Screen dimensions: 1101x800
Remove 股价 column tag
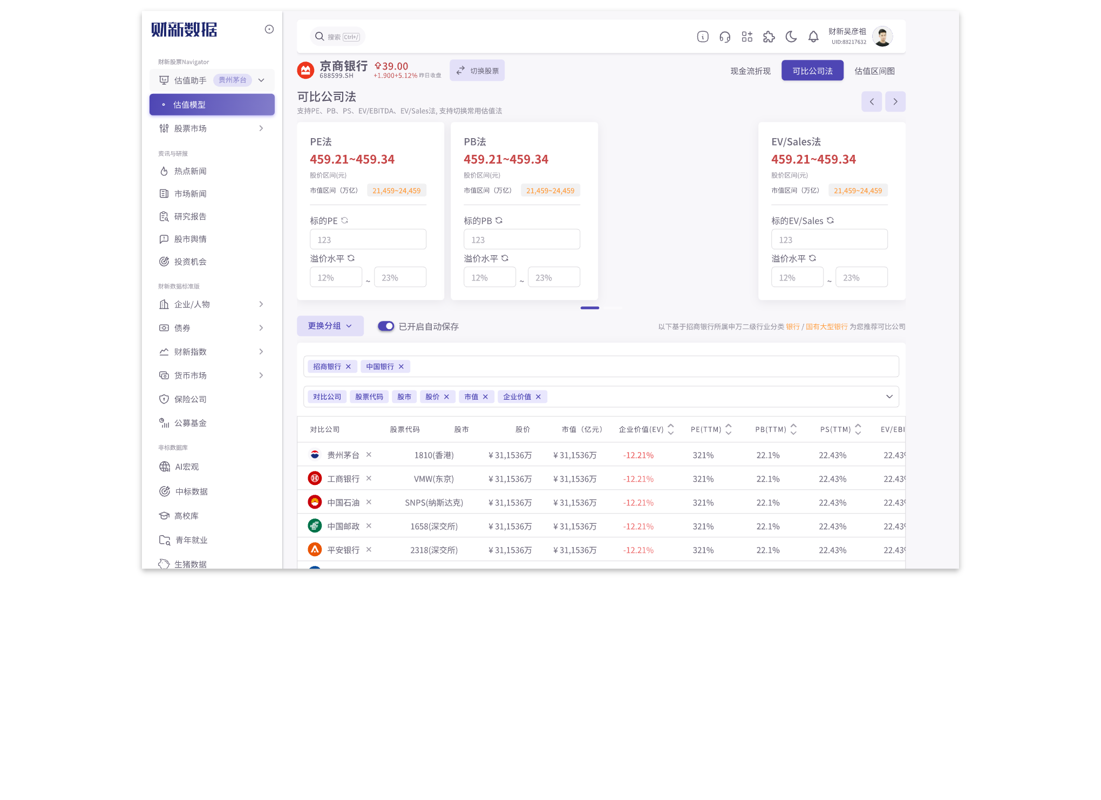click(x=446, y=397)
